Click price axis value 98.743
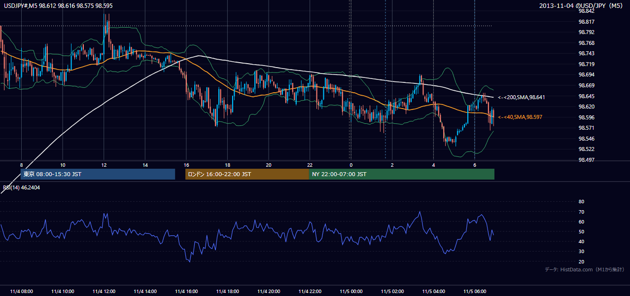The height and width of the screenshot is (296, 630). [x=586, y=53]
